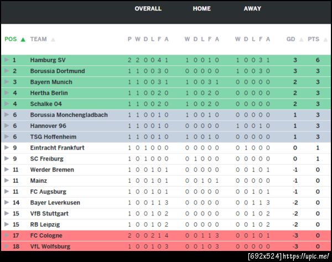
Task: Expand the VfL Wolfsburg row arrow
Action: tap(6, 246)
